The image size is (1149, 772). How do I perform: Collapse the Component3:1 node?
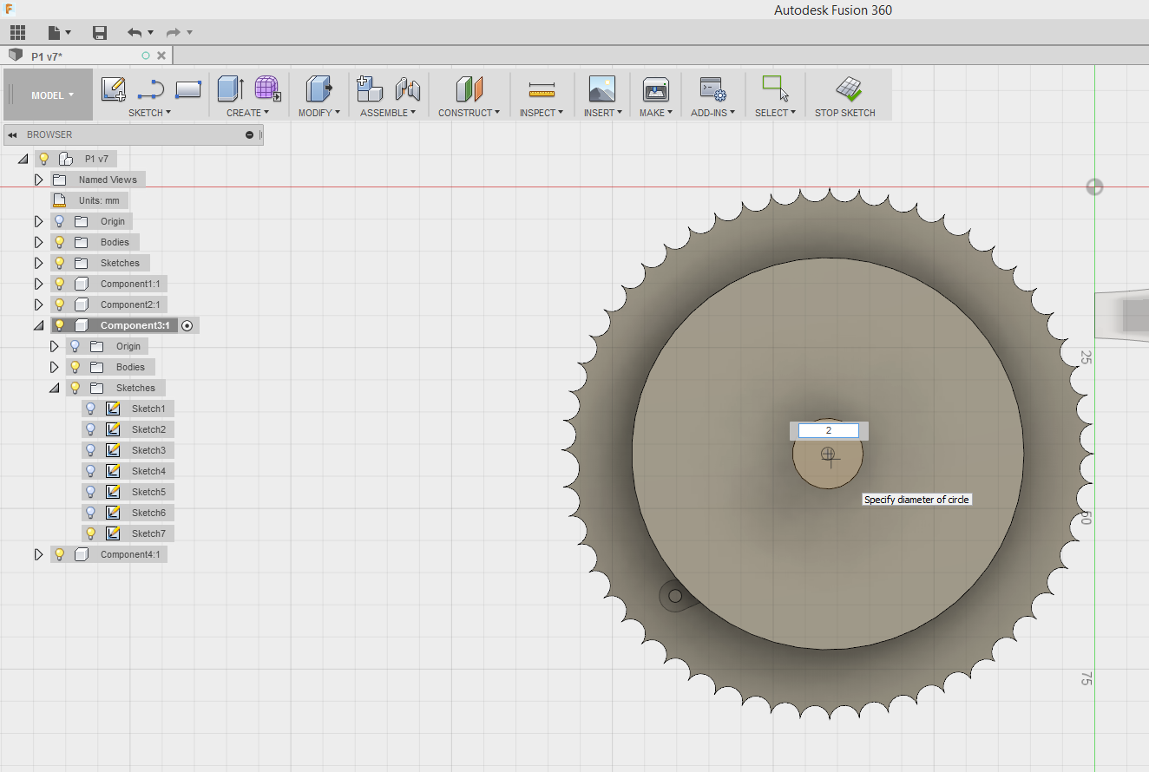(38, 325)
